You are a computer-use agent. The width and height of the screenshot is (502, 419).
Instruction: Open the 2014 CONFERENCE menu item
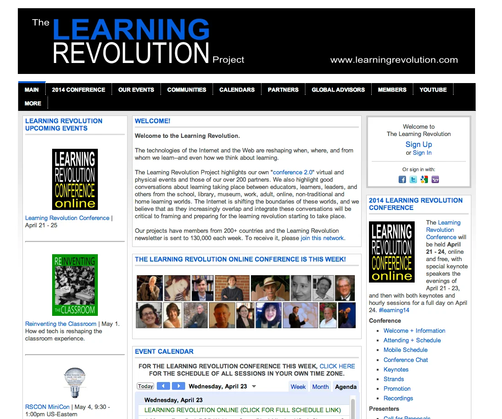point(79,90)
